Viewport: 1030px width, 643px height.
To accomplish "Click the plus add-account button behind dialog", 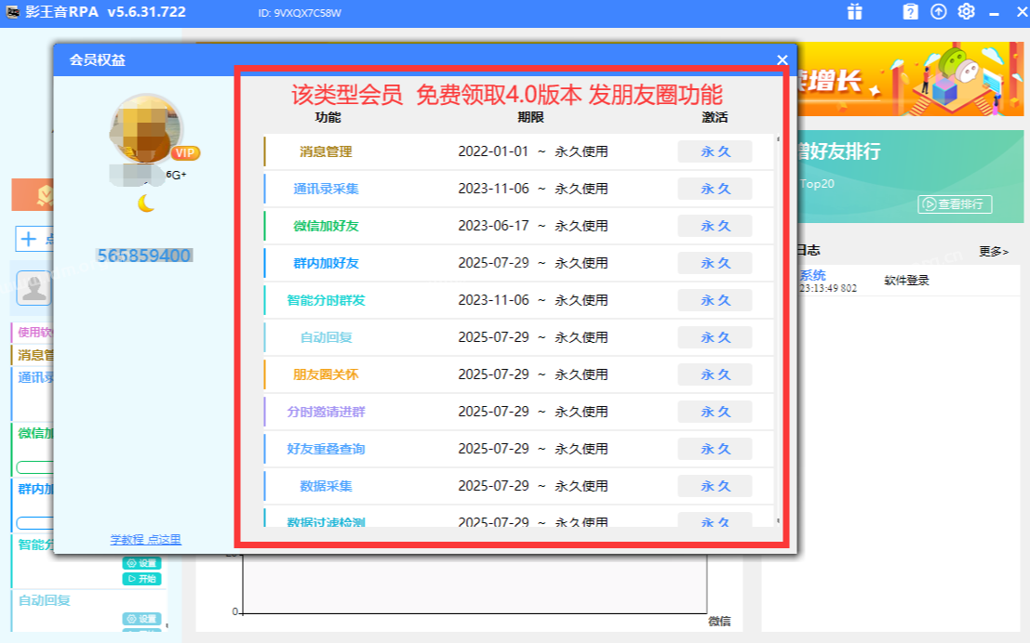I will pos(28,239).
